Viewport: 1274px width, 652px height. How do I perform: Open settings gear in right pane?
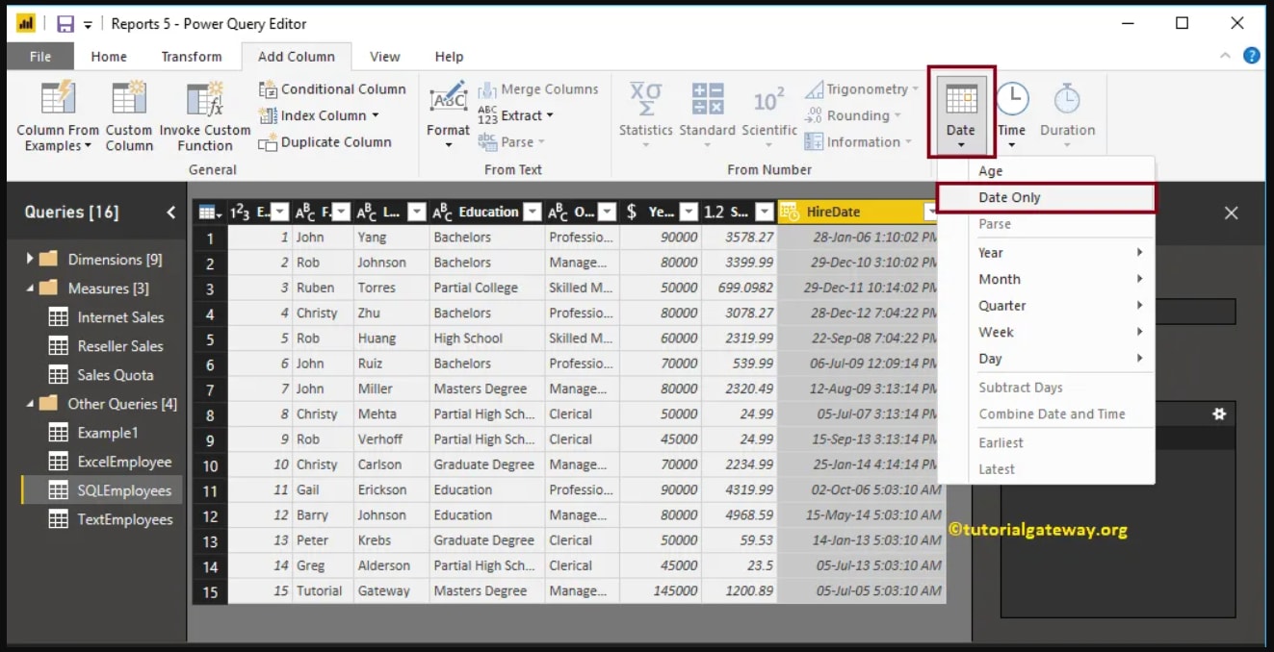tap(1219, 414)
